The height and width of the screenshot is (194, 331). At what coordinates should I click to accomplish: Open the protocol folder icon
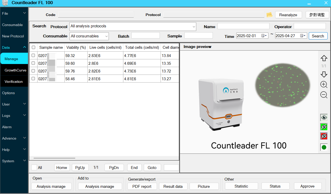pyautogui.click(x=269, y=15)
